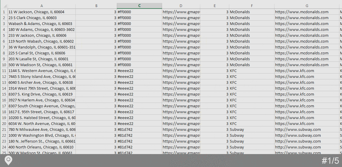Click cell '8307 South Chicago Avenue'
This screenshot has width=342, height=167.
42,106
